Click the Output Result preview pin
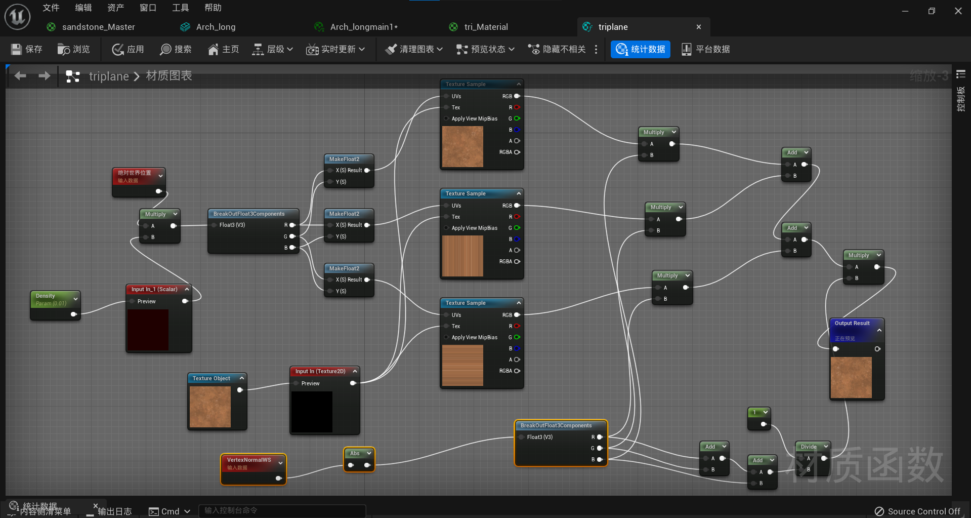Image resolution: width=971 pixels, height=518 pixels. pyautogui.click(x=836, y=349)
